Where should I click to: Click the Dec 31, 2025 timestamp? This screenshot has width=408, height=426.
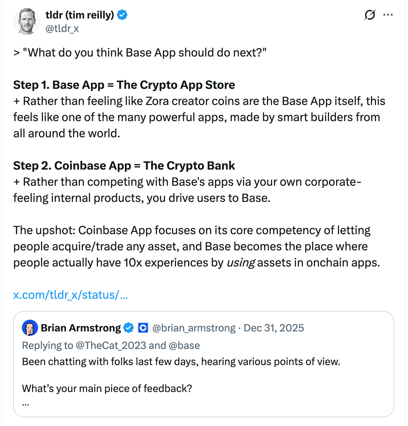274,328
